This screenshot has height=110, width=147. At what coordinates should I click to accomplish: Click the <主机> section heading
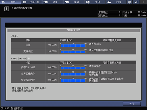[x=15, y=36]
